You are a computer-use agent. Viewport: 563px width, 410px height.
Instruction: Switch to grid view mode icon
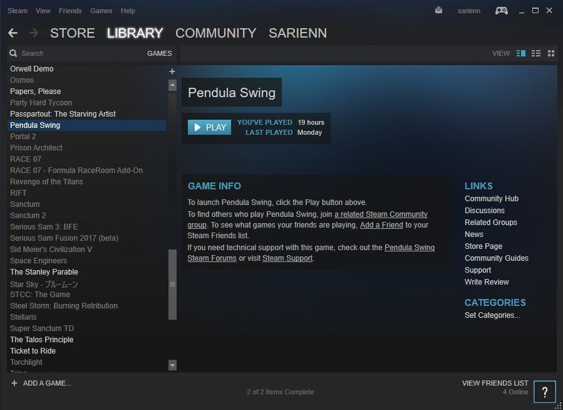[x=551, y=53]
